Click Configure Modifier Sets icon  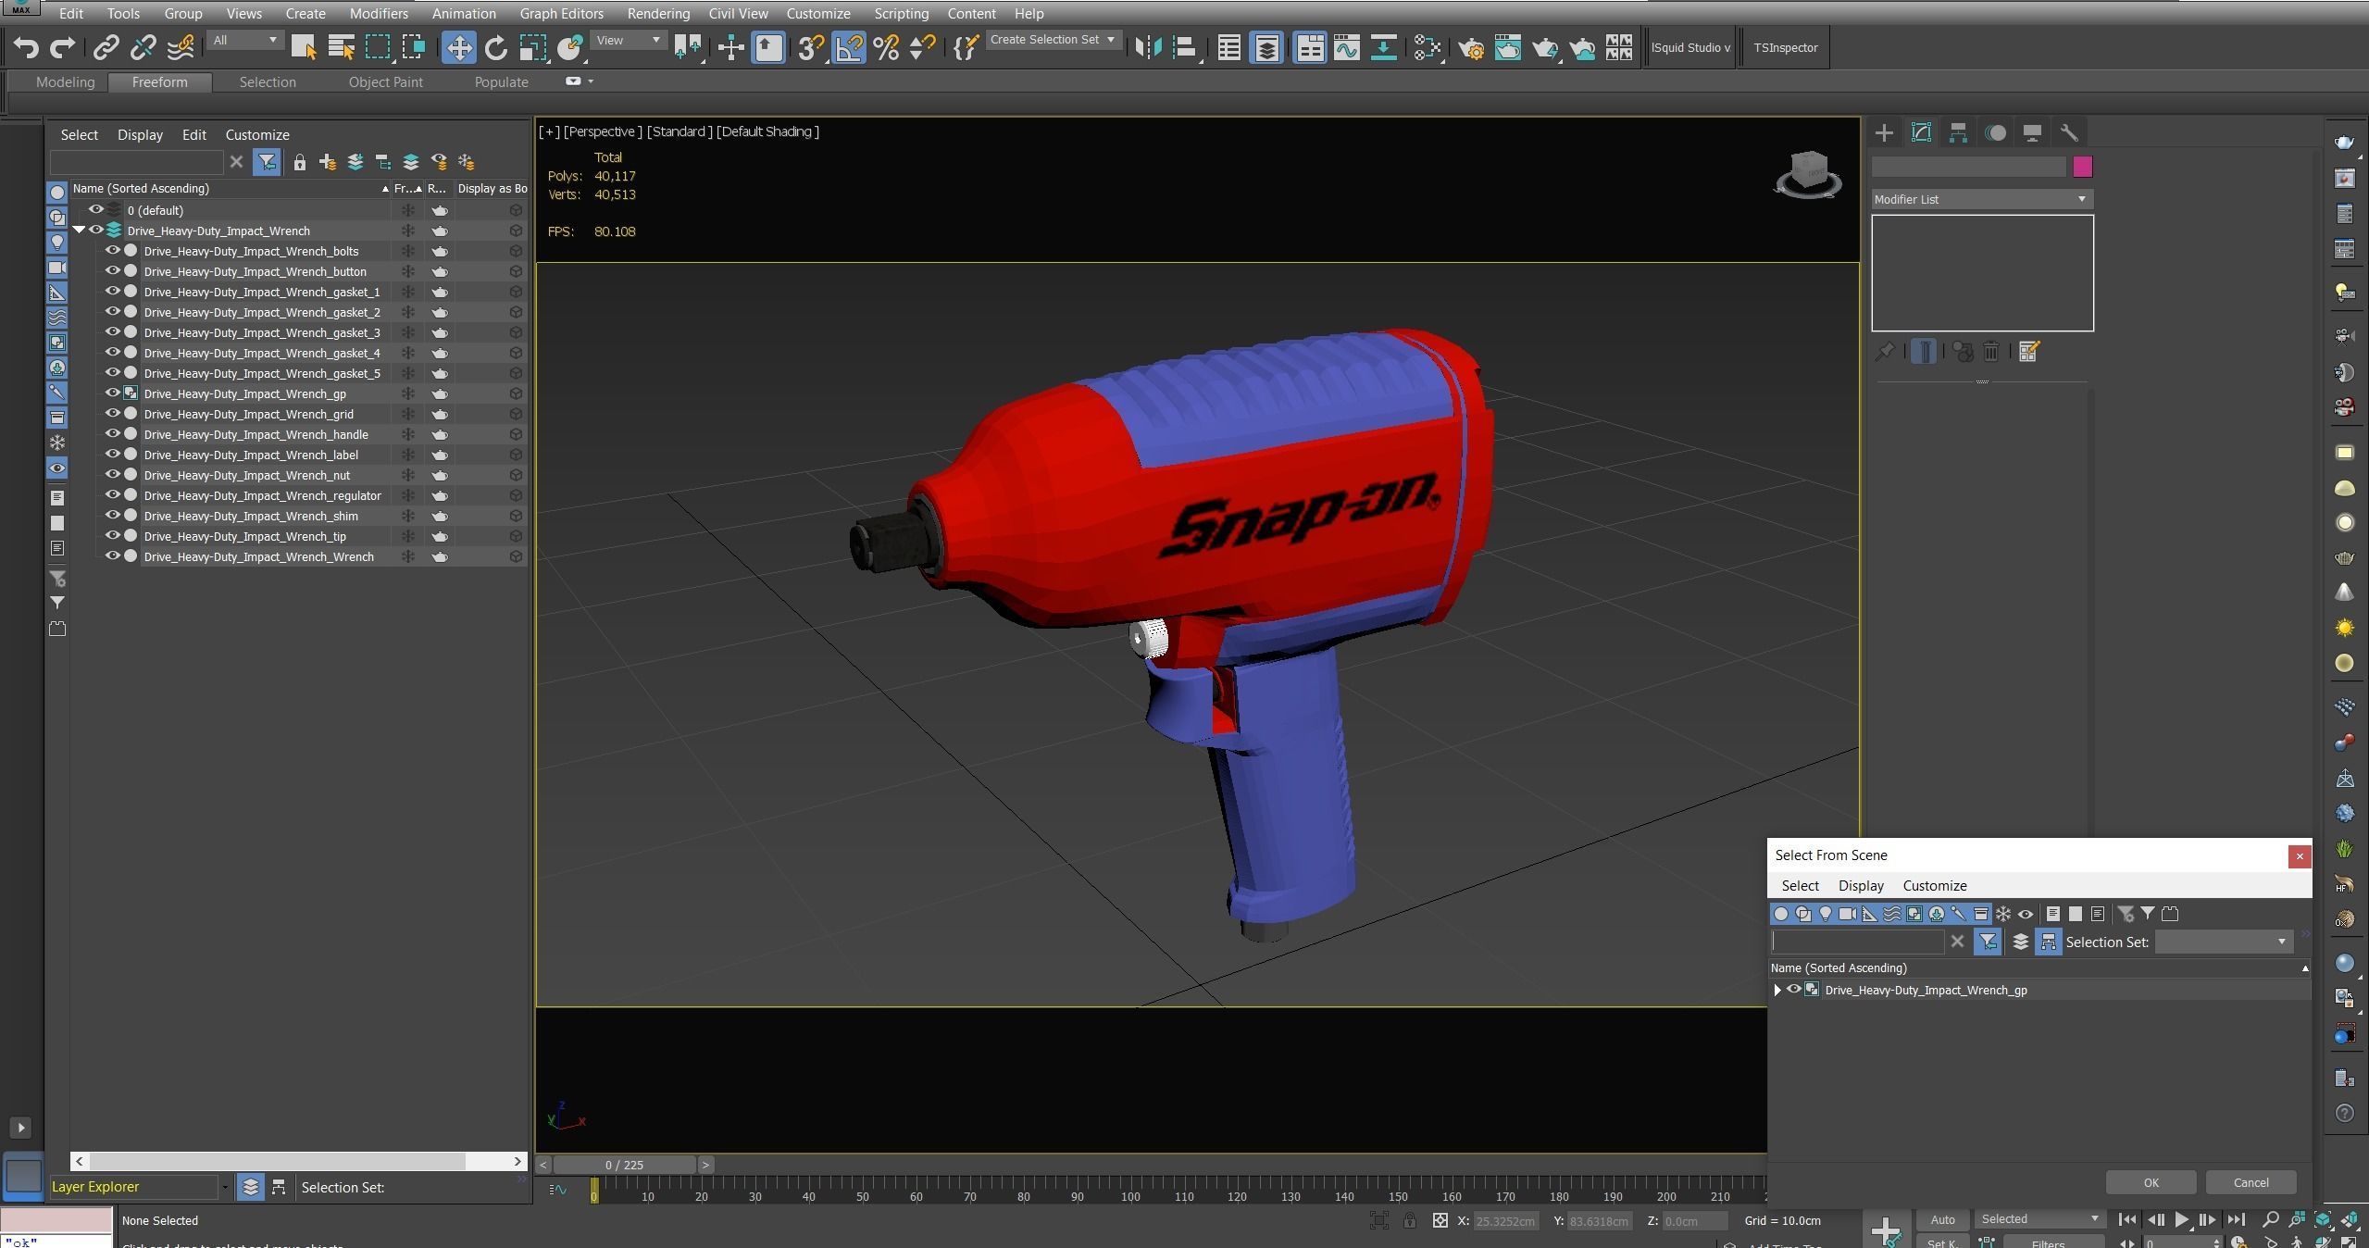[x=2028, y=352]
